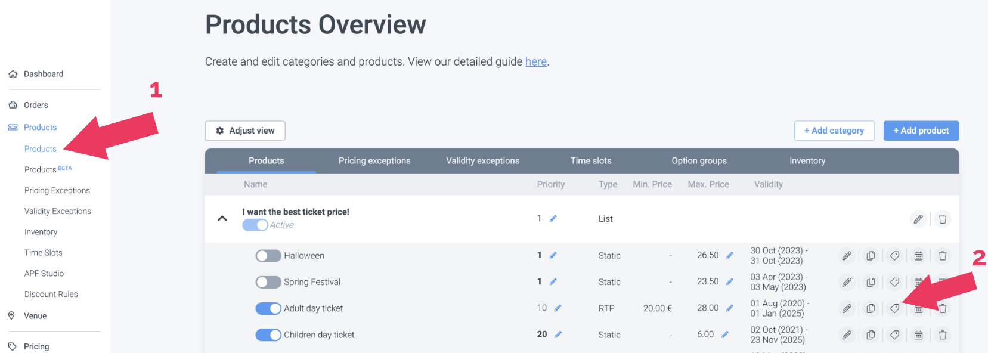Open the Time slots tab
Viewport: 988px width, 353px height.
[x=590, y=161]
